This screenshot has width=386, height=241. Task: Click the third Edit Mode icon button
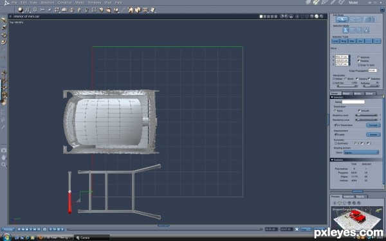click(369, 19)
